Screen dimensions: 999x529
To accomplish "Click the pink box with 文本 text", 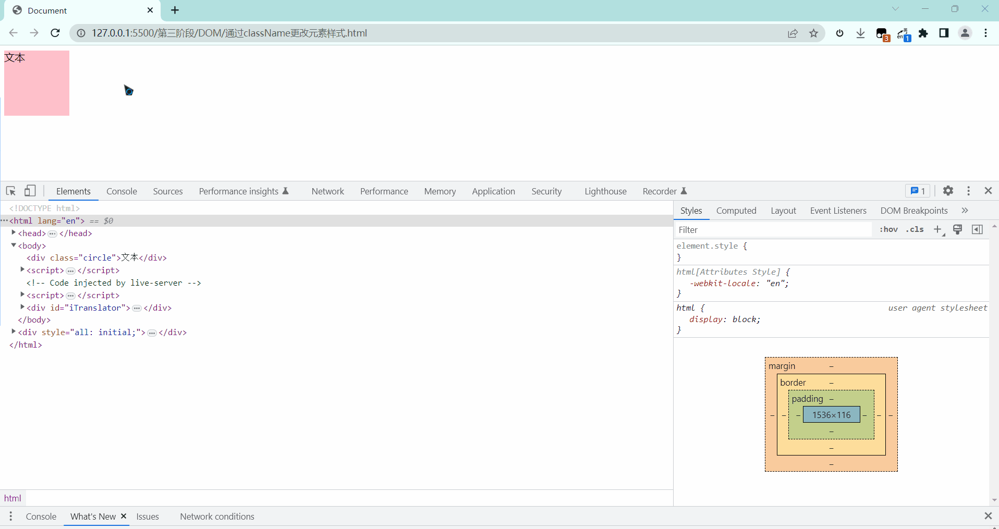I will tap(36, 83).
